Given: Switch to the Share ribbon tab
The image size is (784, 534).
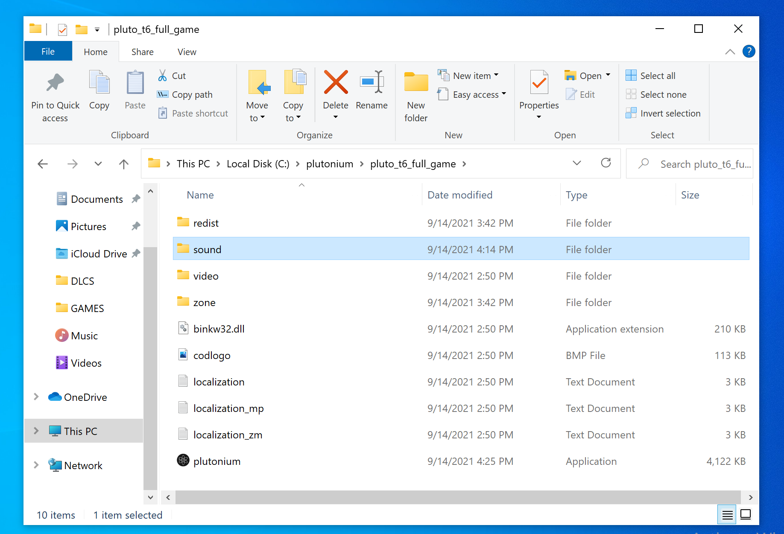Looking at the screenshot, I should (x=142, y=52).
